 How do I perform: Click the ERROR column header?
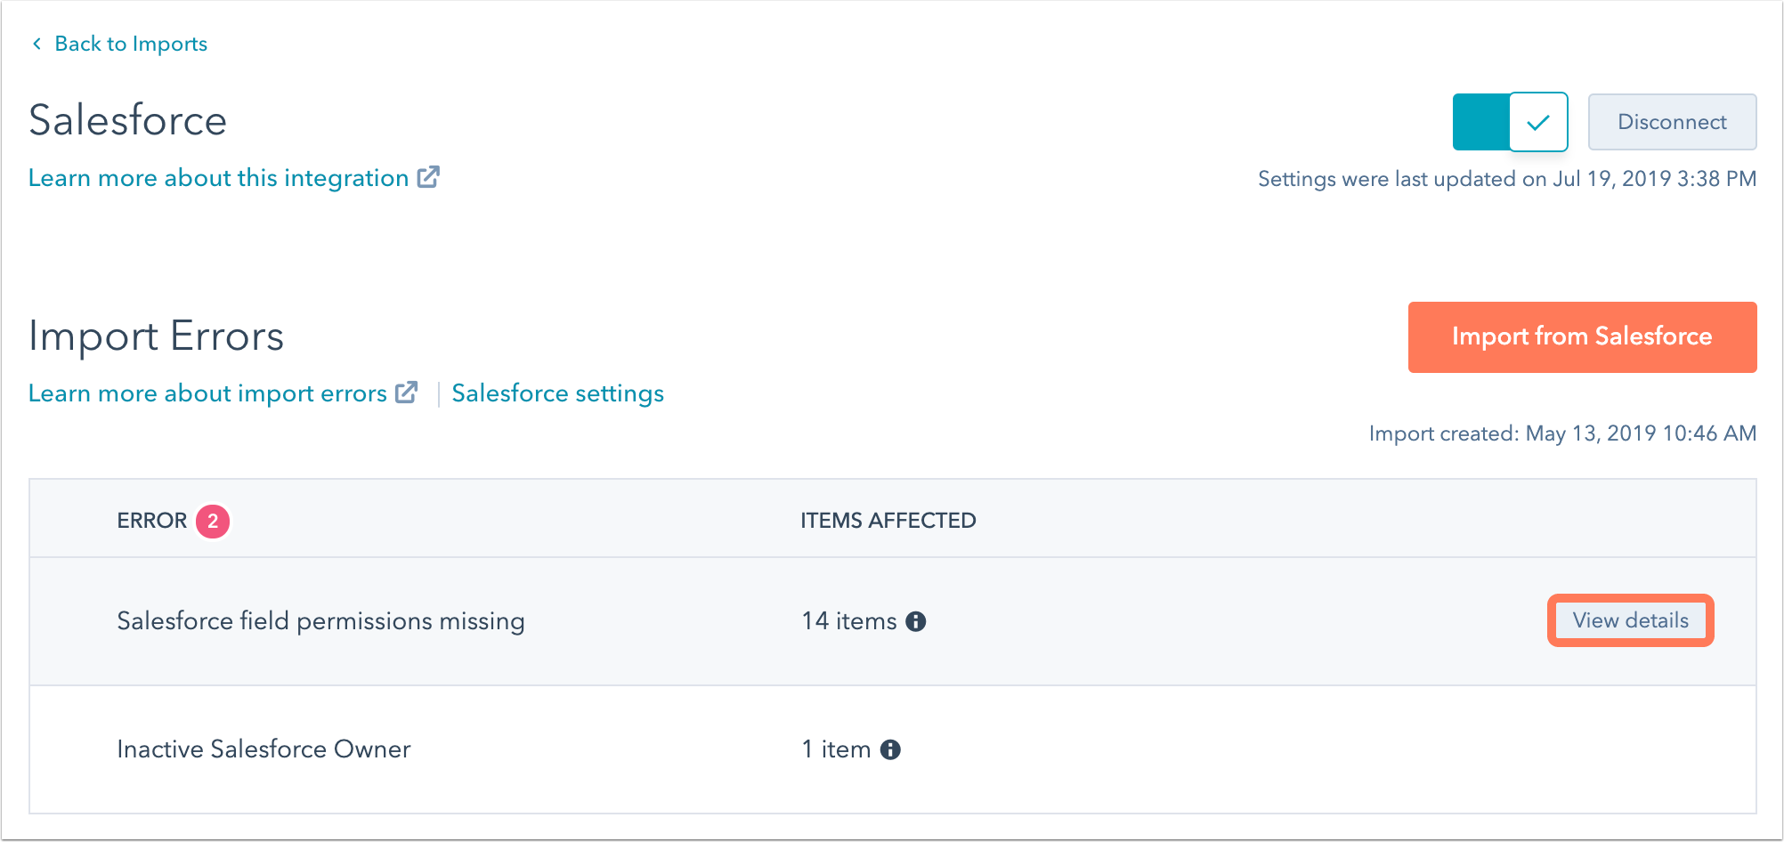(x=152, y=521)
